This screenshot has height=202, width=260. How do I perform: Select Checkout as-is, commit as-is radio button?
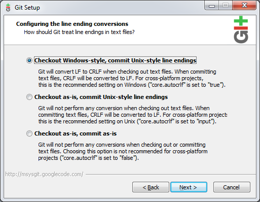29,133
